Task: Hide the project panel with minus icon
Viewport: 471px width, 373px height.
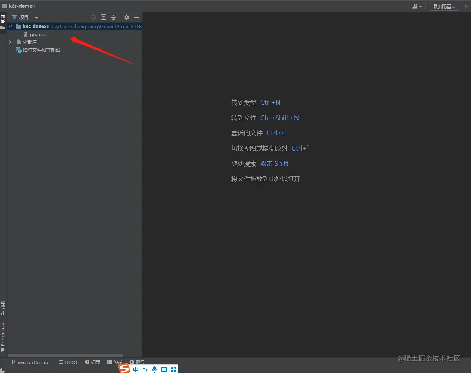Action: (137, 17)
